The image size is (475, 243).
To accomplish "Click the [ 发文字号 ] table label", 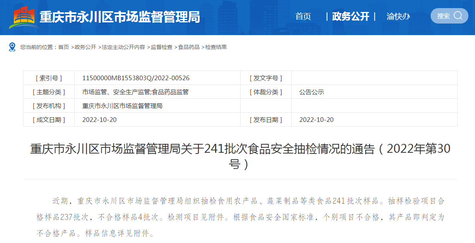I will [x=266, y=78].
